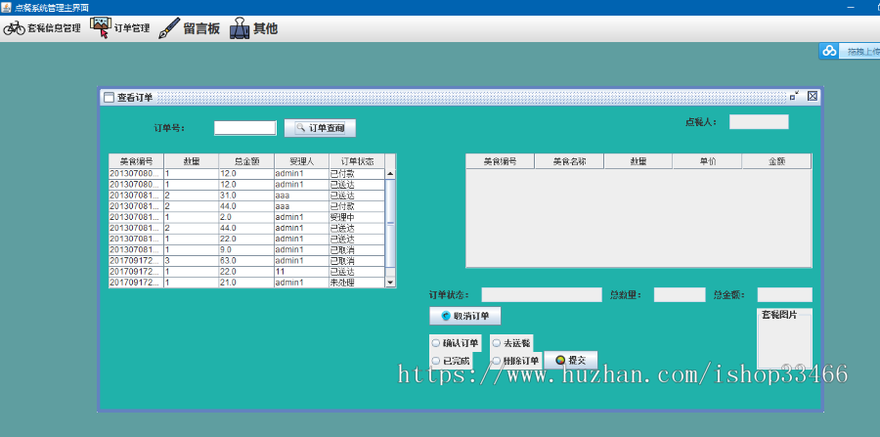Viewport: 880px width, 437px height.
Task: Click quantity 3 in the 63.0 row
Action: tap(192, 261)
